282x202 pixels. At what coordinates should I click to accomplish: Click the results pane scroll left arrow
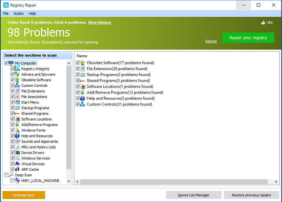77,182
